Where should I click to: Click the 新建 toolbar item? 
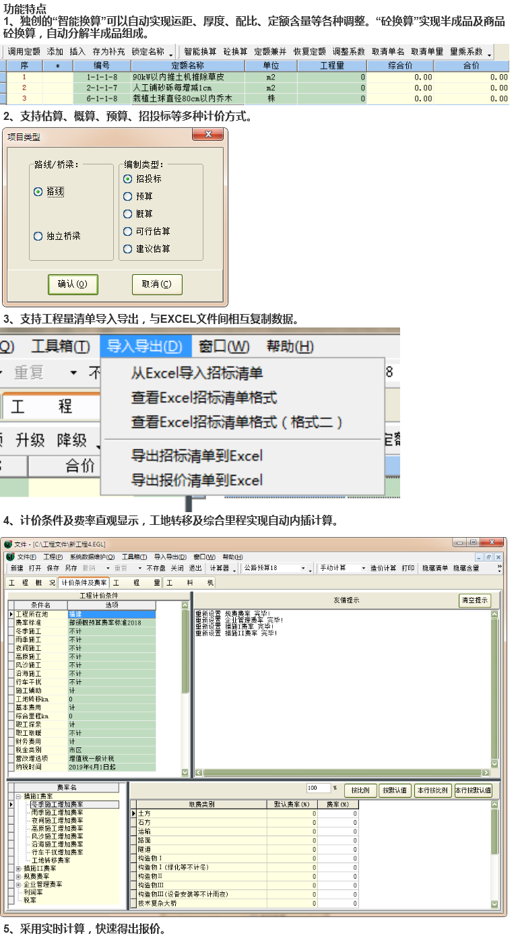(x=16, y=568)
